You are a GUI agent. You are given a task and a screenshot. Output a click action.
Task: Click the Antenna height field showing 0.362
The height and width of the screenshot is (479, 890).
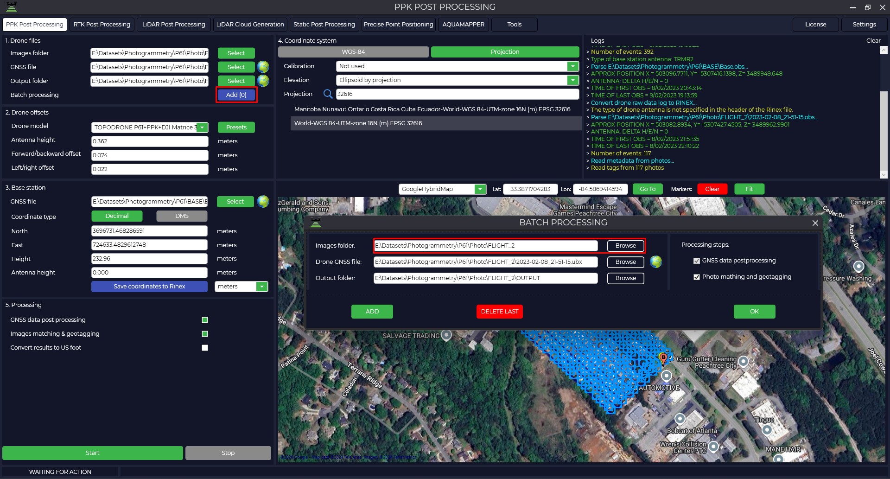[x=149, y=141]
